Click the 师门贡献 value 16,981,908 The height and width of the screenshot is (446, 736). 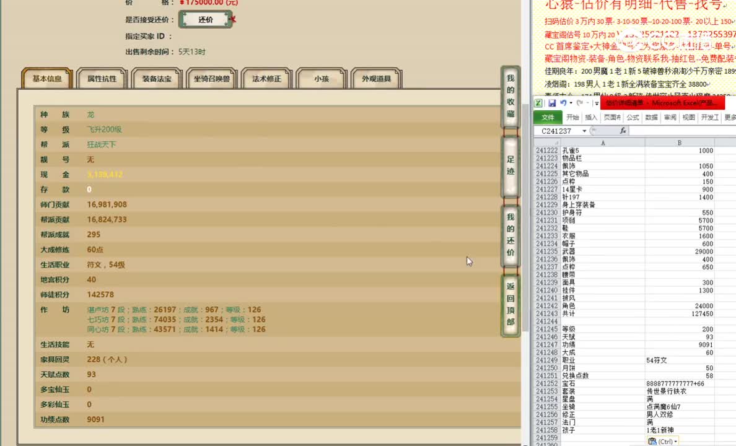tap(107, 204)
